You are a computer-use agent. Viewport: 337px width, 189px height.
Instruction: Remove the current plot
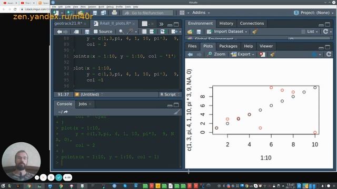pyautogui.click(x=262, y=55)
